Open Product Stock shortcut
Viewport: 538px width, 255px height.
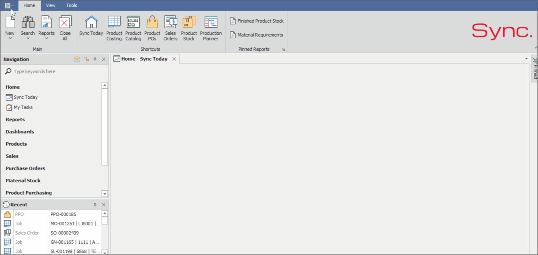tap(189, 28)
